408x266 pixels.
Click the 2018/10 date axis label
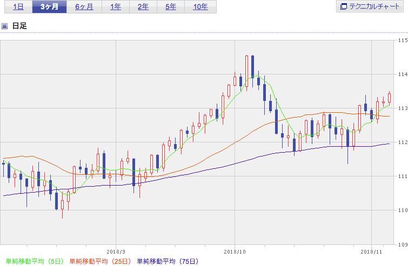point(235,252)
